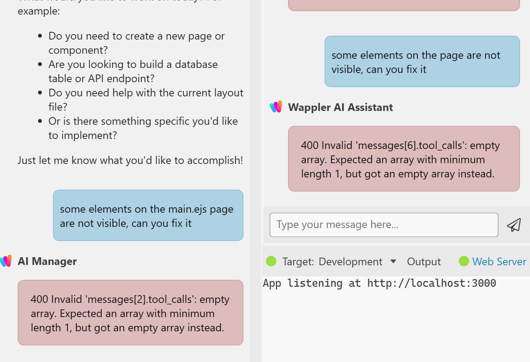Viewport: 530px width, 362px height.
Task: Focus the 'Type your message here' field
Action: (x=384, y=225)
